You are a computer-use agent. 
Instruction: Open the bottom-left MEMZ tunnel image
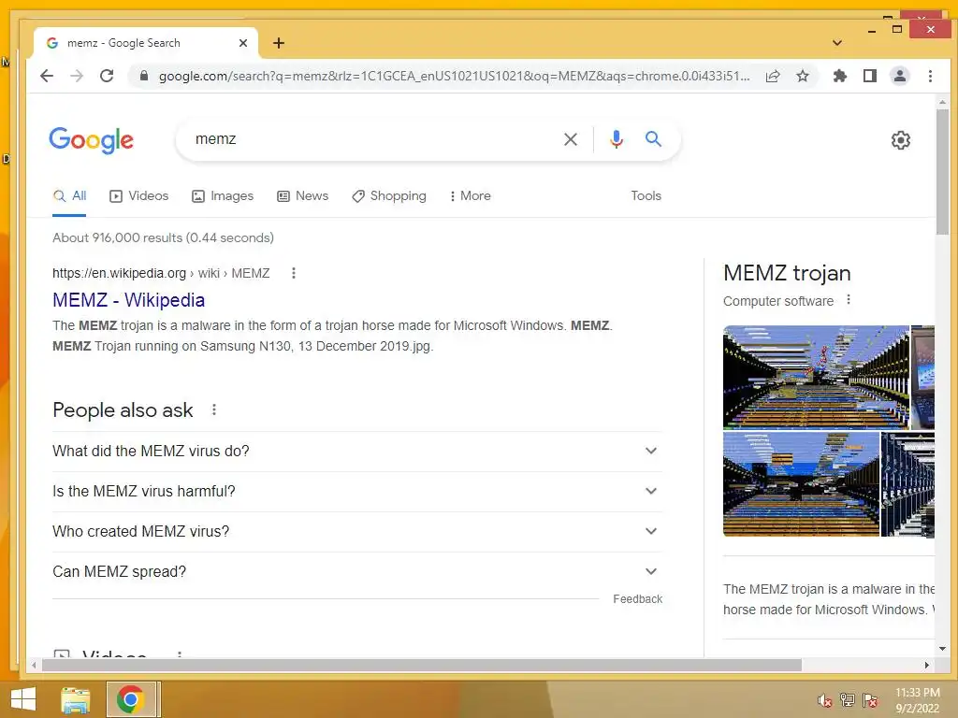[x=801, y=484]
